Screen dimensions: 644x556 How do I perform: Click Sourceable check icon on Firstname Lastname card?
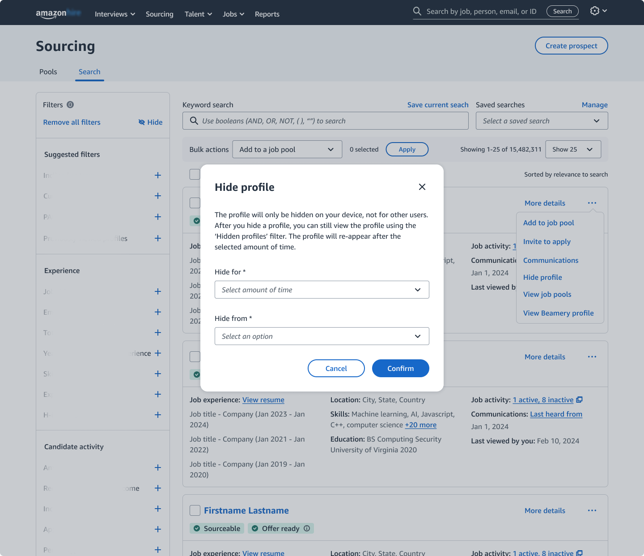click(197, 528)
